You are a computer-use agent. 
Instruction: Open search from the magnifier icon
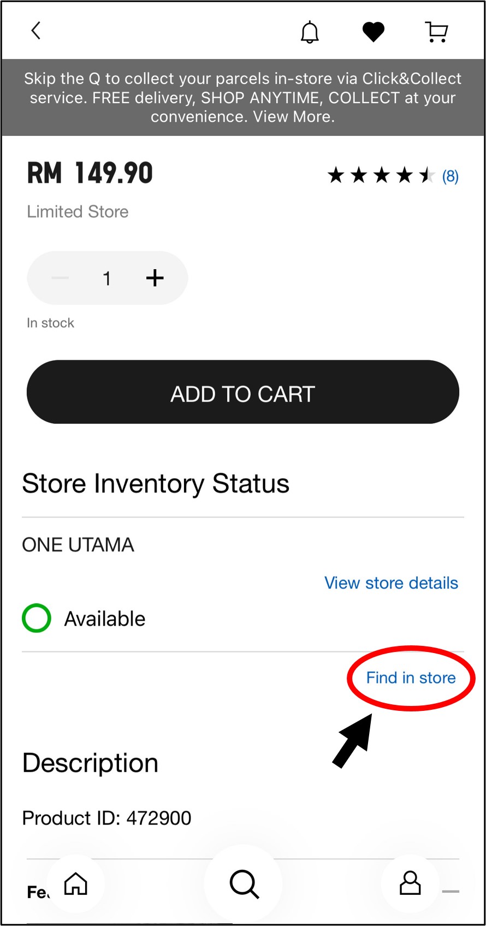[x=244, y=883]
